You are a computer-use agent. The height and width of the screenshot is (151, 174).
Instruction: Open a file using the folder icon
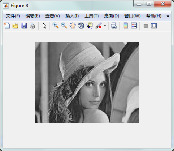(x=16, y=26)
